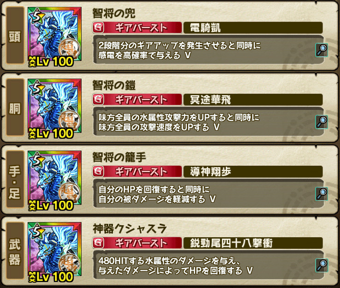This screenshot has width=340, height=288.
Task: Open magnifier details for 鋭勁尾四十八撃衝 skill
Action: click(x=322, y=265)
